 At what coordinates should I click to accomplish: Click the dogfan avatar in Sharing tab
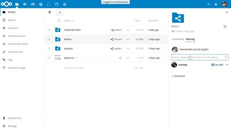tap(175, 49)
